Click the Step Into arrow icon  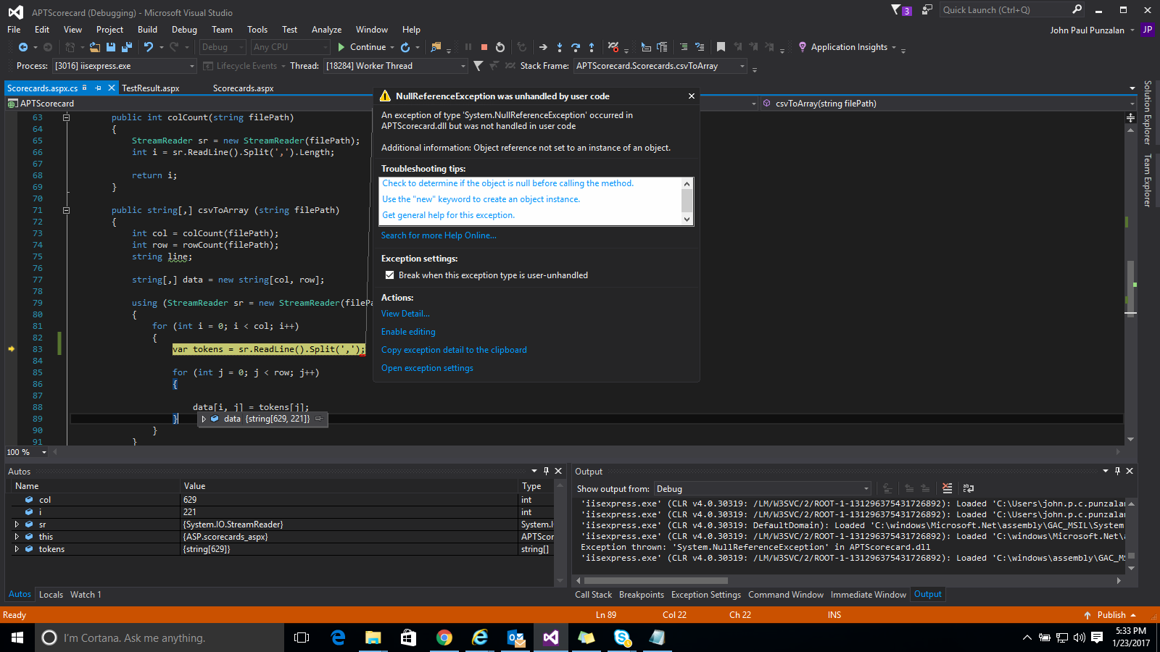[560, 47]
